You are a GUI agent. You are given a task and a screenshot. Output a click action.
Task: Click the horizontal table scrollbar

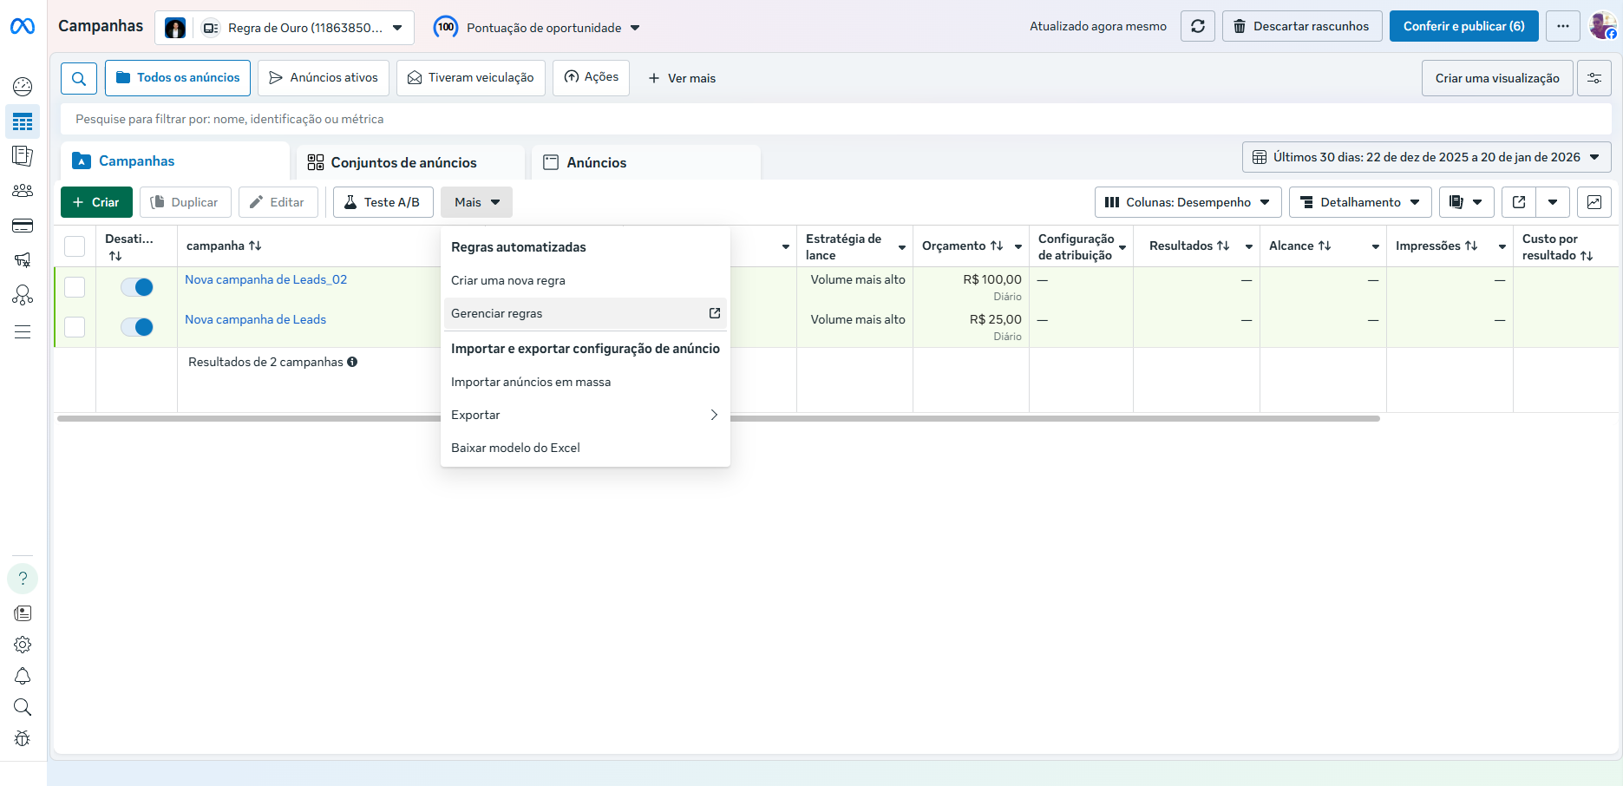click(x=718, y=418)
